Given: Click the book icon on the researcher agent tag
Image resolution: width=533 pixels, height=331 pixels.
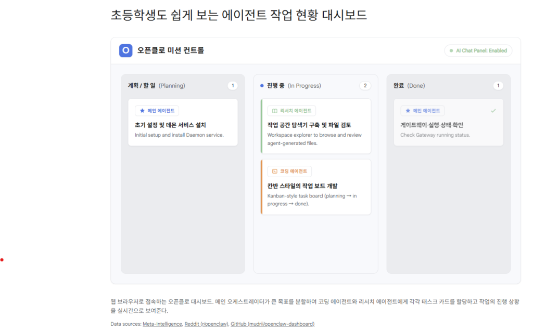Looking at the screenshot, I should [275, 111].
